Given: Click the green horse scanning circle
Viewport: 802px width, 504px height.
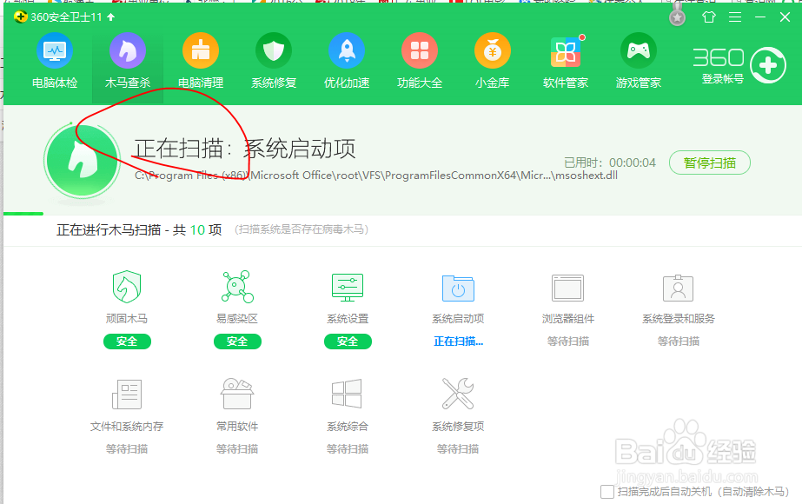Looking at the screenshot, I should [x=82, y=161].
